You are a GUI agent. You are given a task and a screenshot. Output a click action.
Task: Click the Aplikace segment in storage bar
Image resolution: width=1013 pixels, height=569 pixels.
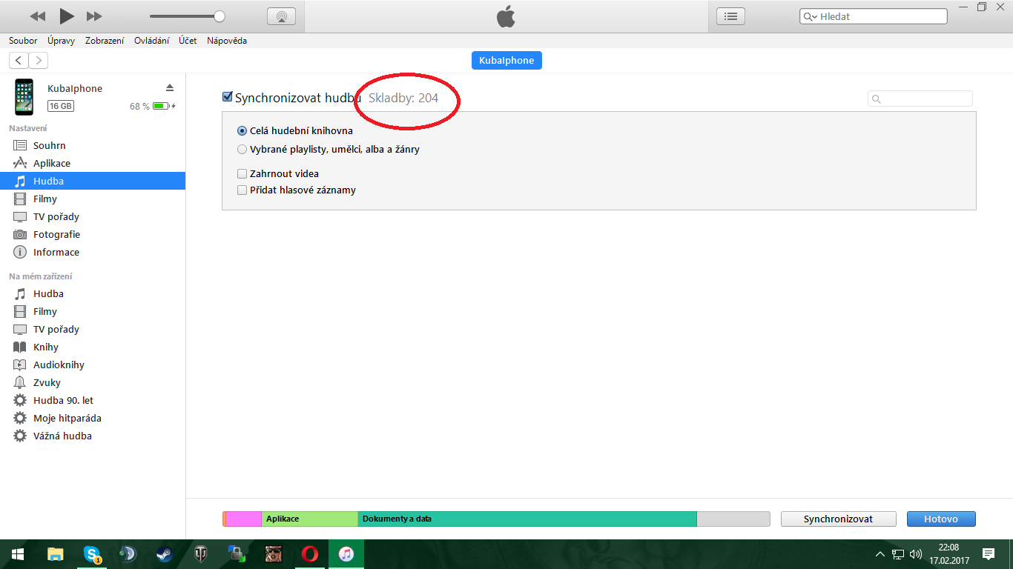tap(310, 519)
